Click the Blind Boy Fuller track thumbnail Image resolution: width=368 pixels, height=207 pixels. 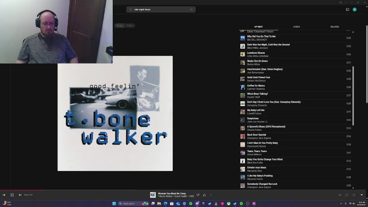(243, 161)
